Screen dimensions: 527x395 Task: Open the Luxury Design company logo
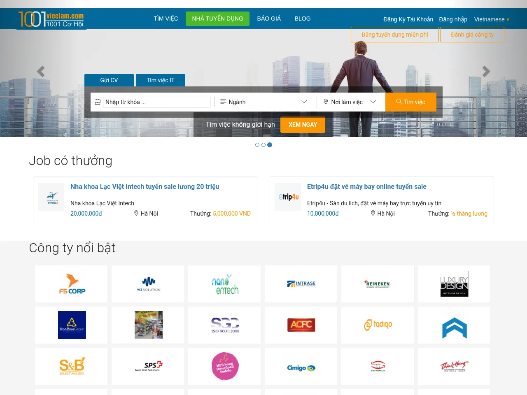tap(454, 284)
